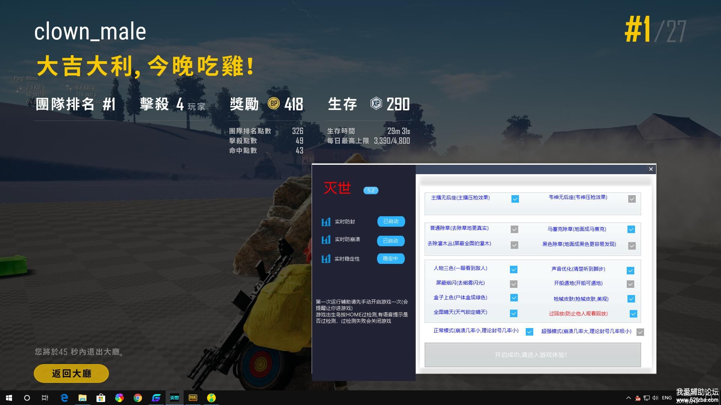Viewport: 721px width, 405px height.
Task: Toggle the 盒子上色 checkbox
Action: point(514,298)
